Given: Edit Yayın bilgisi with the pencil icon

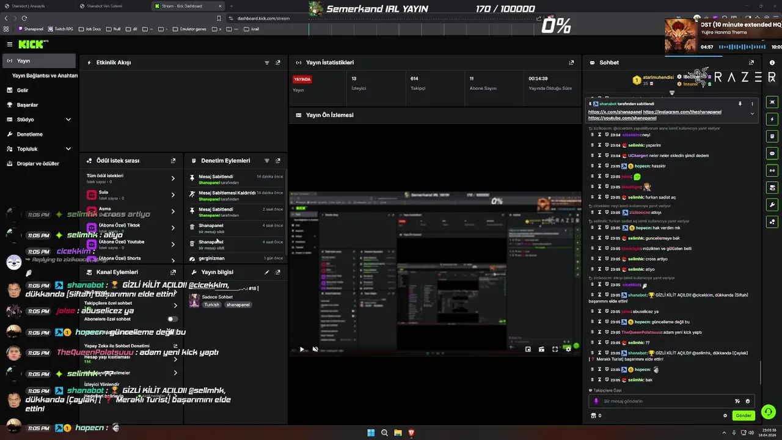Looking at the screenshot, I should 267,272.
